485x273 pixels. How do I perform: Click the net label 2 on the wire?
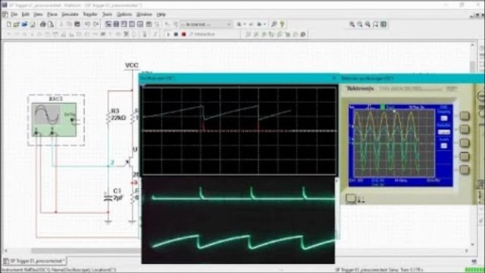(112, 162)
